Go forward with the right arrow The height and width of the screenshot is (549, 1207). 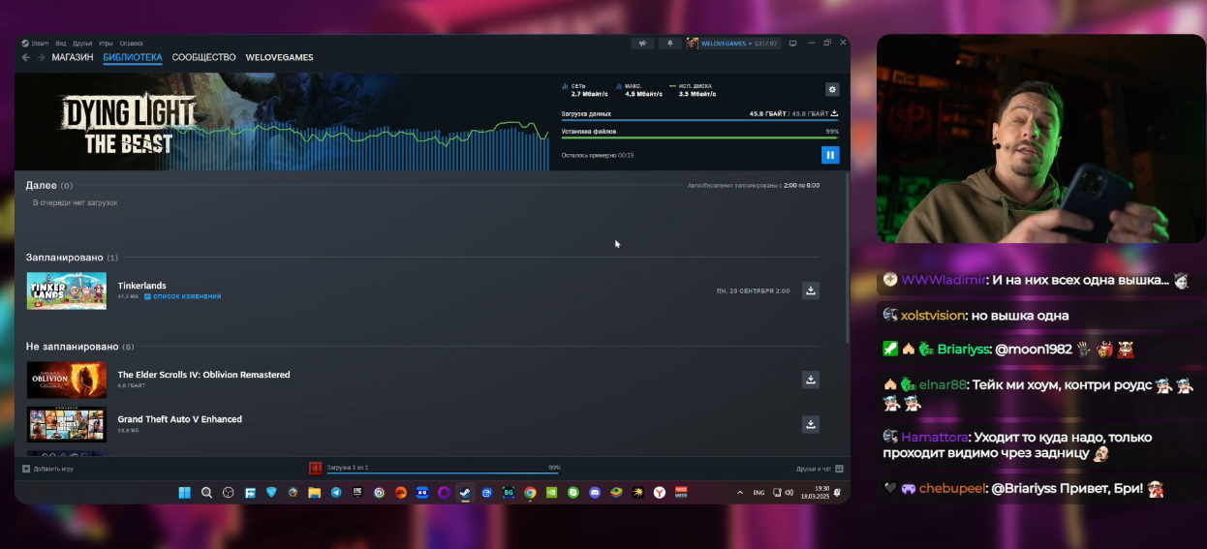(x=41, y=57)
